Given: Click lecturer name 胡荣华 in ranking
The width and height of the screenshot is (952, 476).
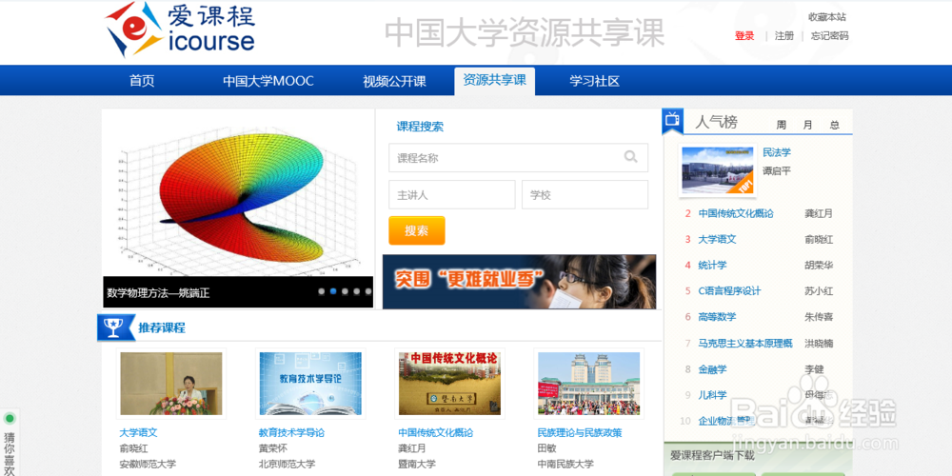Looking at the screenshot, I should [819, 266].
